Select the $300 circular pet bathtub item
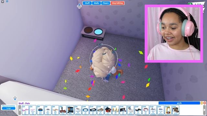Screen dimensions: 207x116 tap(161, 110)
